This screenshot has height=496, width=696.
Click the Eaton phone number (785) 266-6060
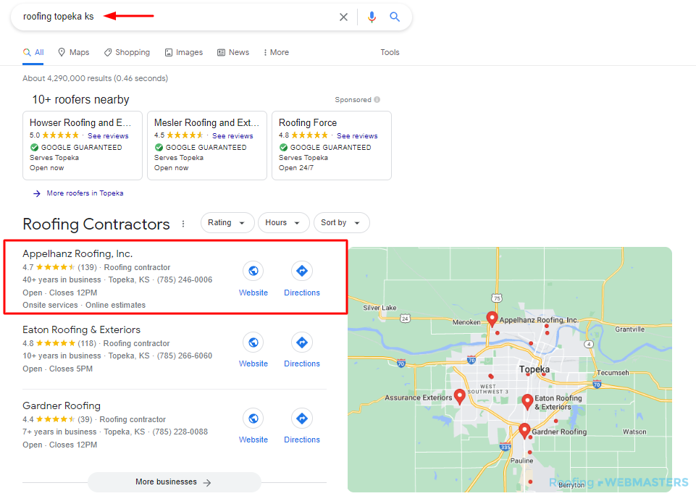(x=185, y=356)
